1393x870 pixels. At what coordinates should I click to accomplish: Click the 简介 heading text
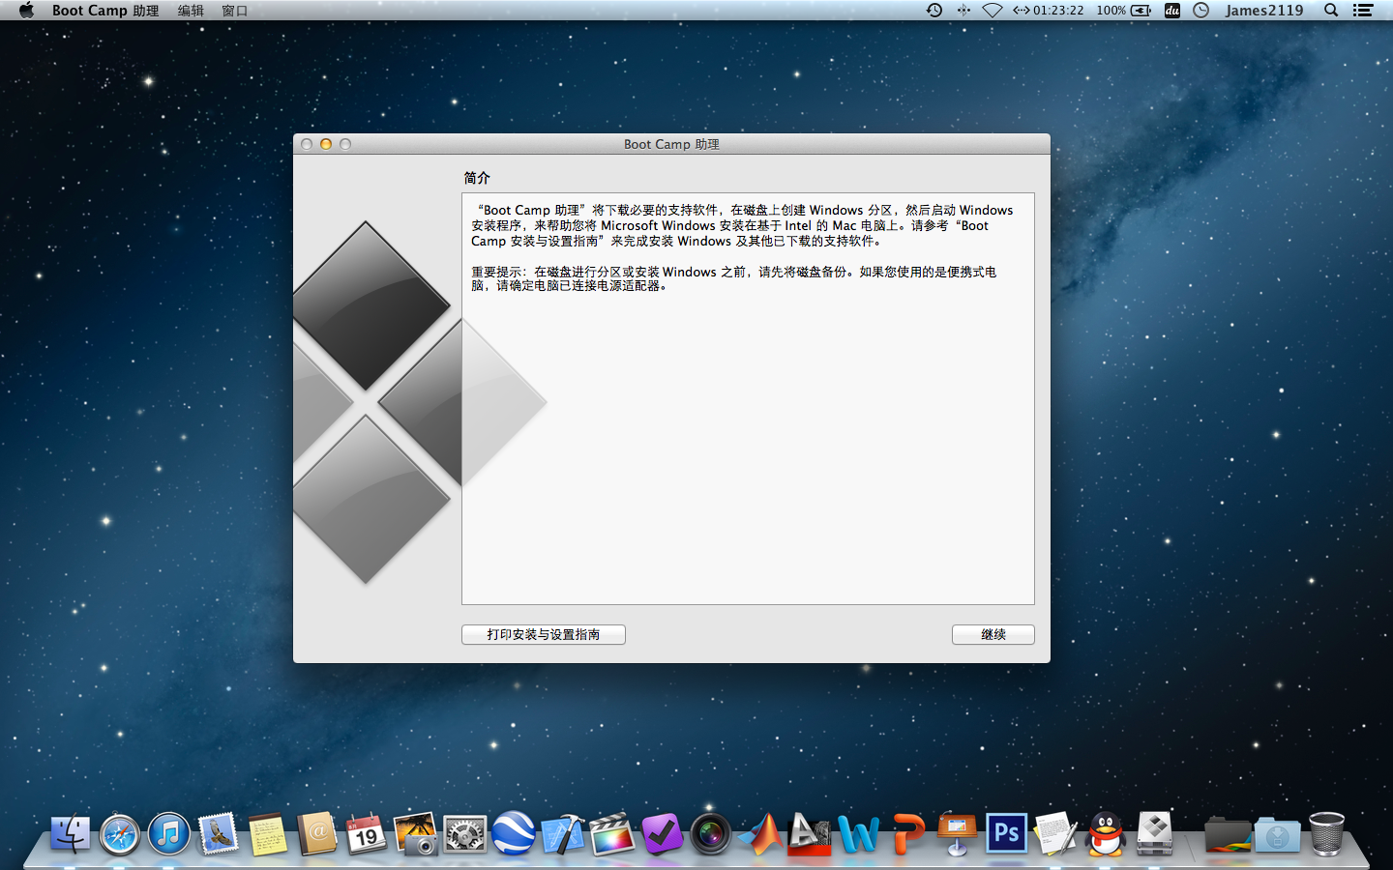[x=477, y=178]
